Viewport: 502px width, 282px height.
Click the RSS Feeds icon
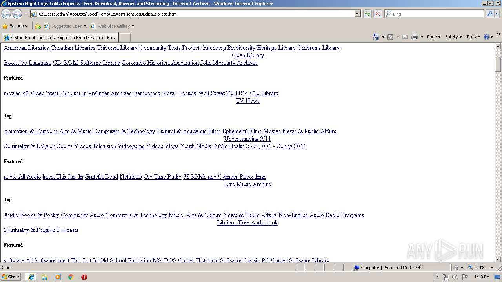click(390, 37)
